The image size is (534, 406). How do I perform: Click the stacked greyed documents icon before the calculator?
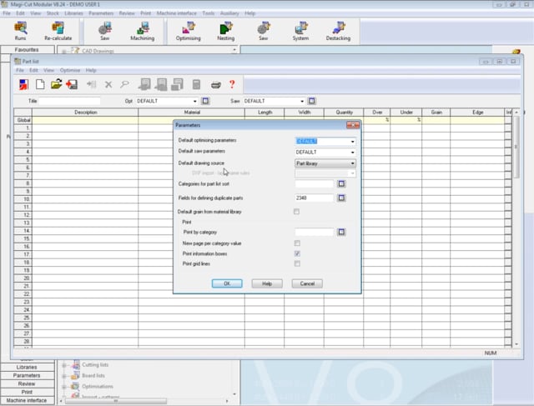tap(177, 84)
